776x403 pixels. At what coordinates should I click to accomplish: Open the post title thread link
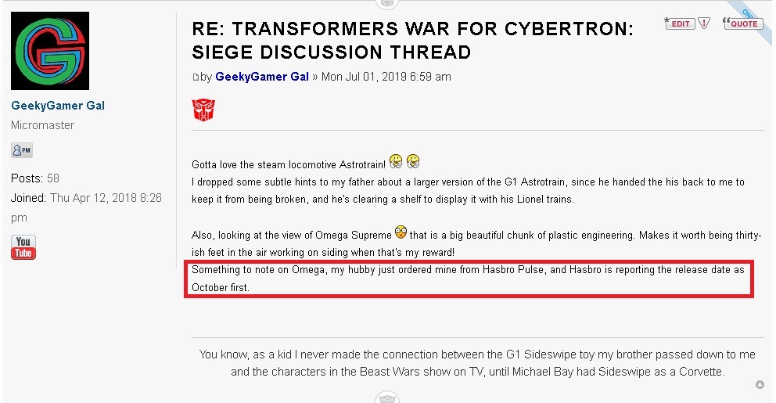412,41
